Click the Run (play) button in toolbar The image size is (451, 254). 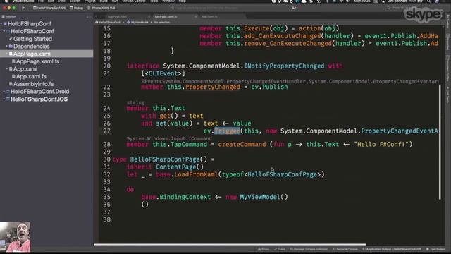[x=23, y=8]
